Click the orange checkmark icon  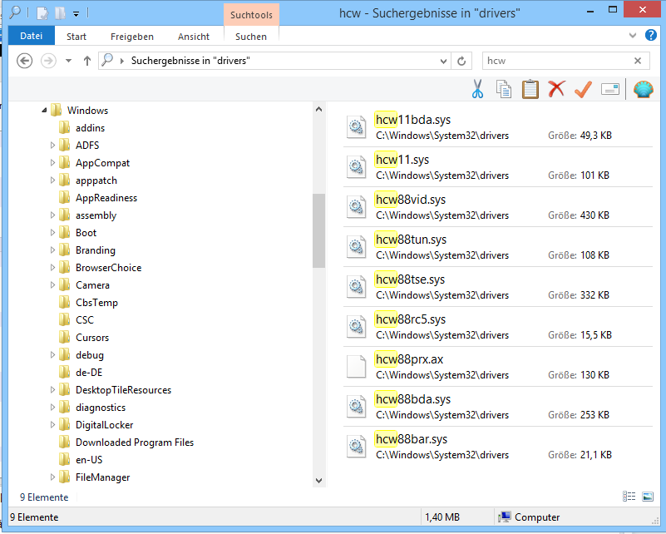click(x=583, y=89)
